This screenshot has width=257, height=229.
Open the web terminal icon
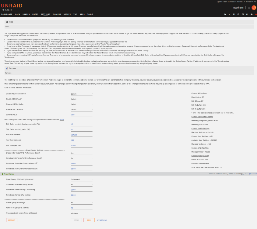pos(230,14)
